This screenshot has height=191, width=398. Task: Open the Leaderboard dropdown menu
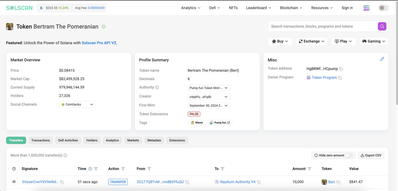[258, 8]
